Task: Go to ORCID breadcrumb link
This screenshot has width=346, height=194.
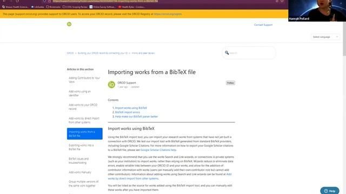Action: pos(70,53)
